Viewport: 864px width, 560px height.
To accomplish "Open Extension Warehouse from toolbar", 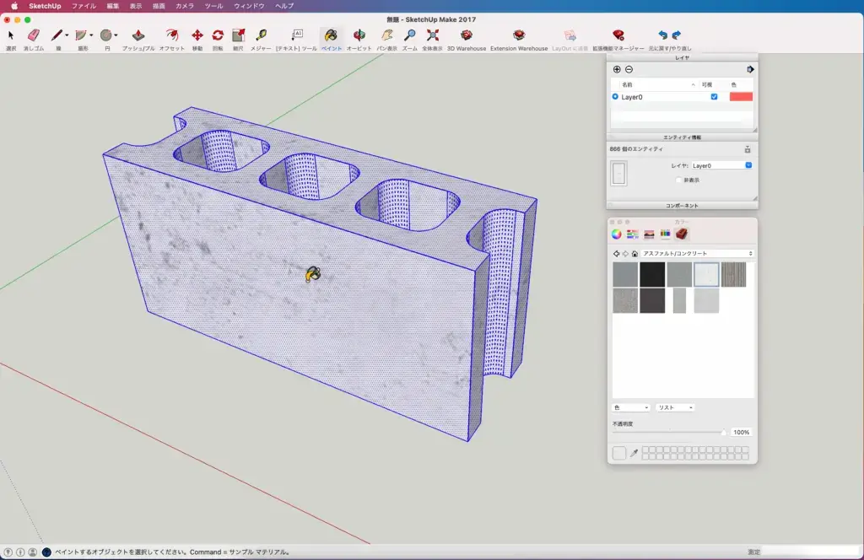I will tap(519, 35).
